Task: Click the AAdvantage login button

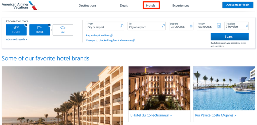Action: tap(238, 5)
